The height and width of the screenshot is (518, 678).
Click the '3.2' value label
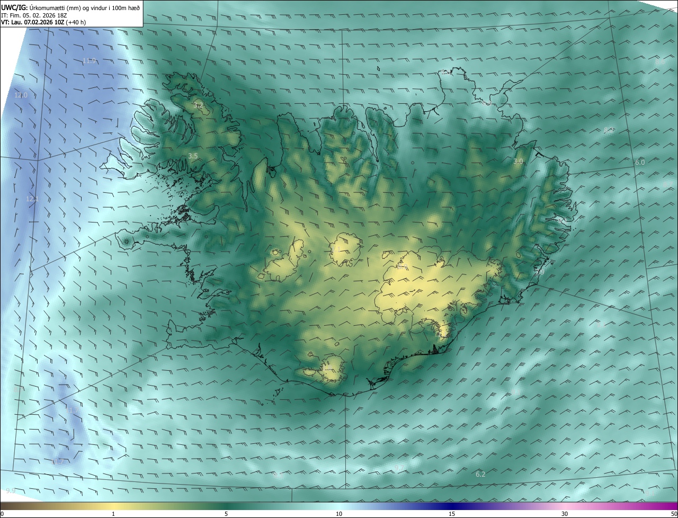[x=198, y=106]
